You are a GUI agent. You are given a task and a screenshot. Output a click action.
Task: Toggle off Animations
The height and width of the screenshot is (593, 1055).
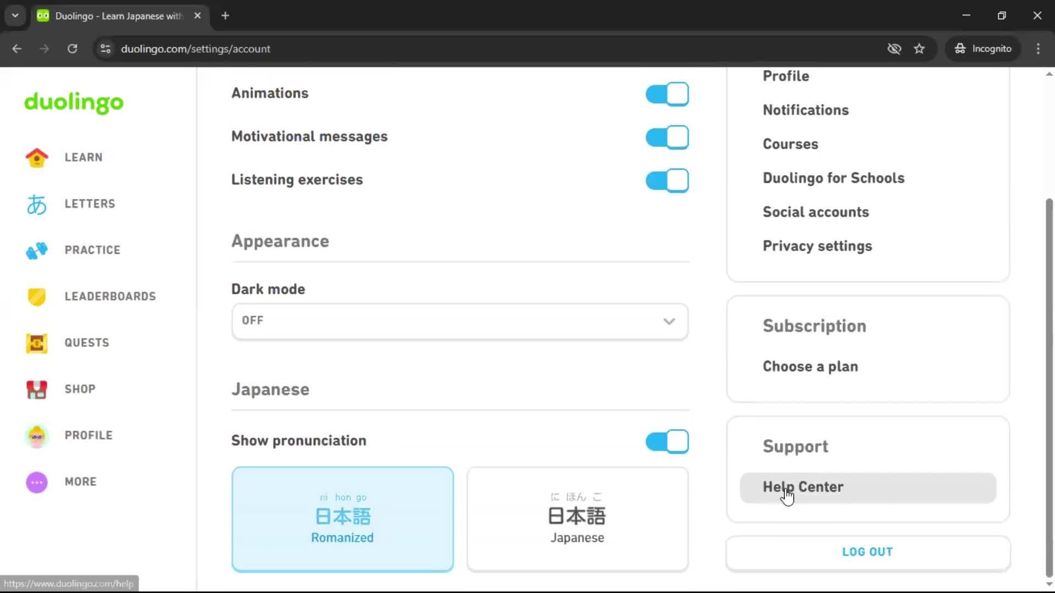667,94
